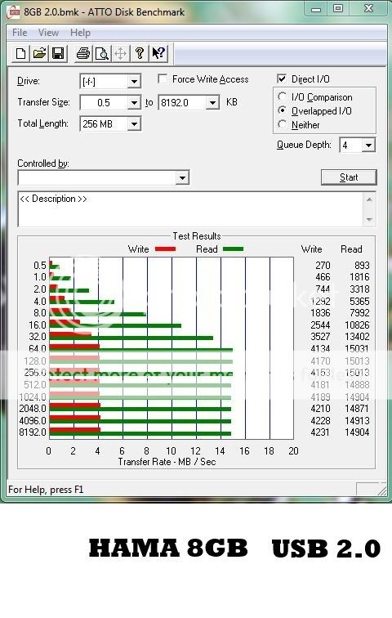This screenshot has width=392, height=618.
Task: Expand the Transfer Size end dropdown 8192.0
Action: tap(212, 103)
